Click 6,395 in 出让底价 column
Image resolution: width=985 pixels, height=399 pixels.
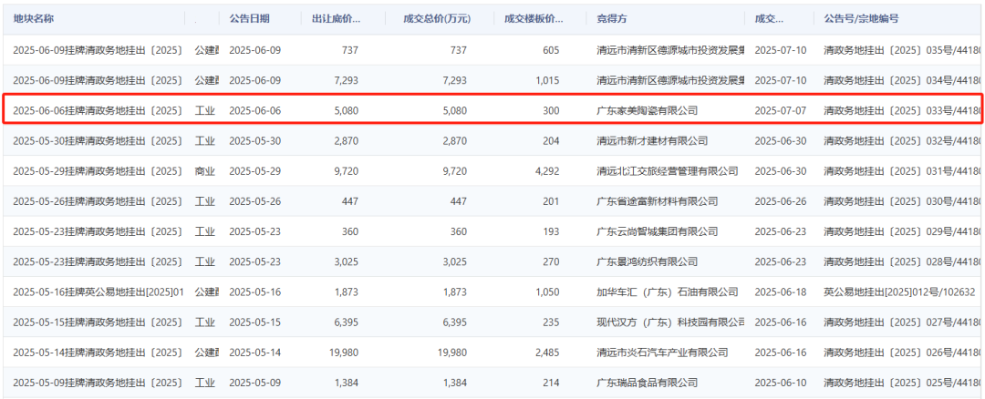[x=346, y=322]
